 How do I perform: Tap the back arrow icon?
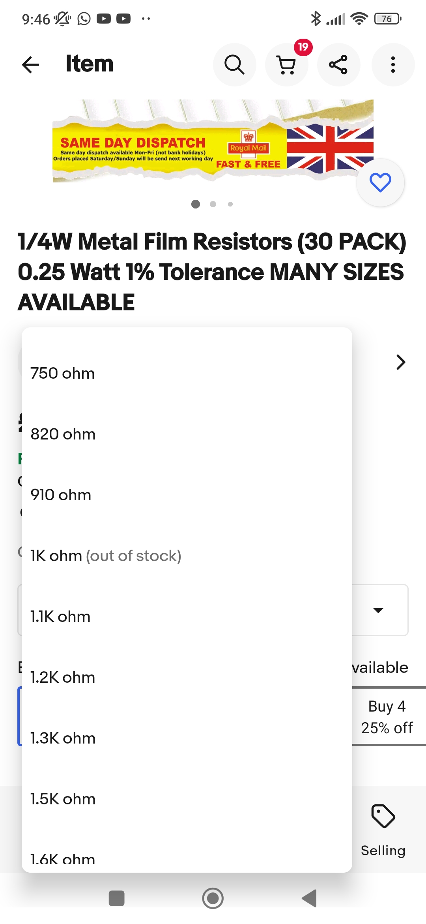pos(31,64)
